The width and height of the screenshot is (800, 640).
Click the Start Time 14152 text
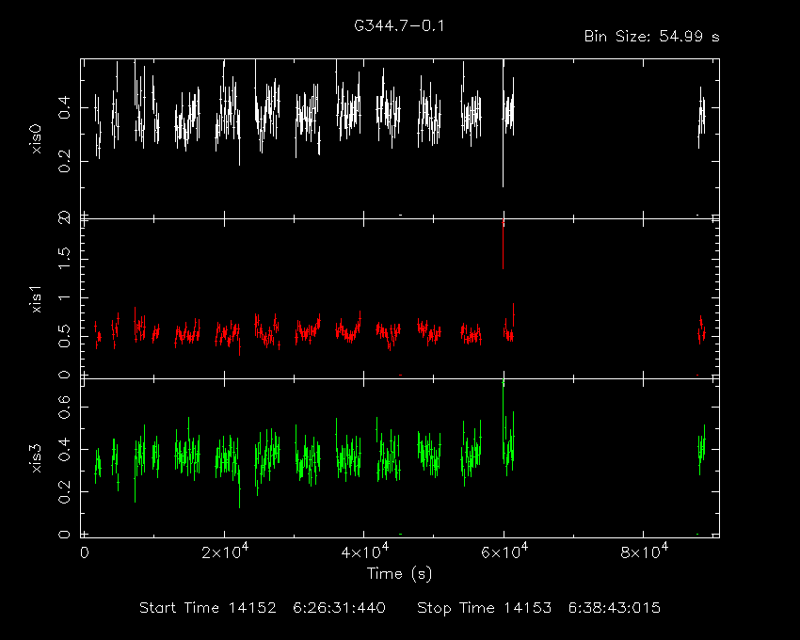point(208,608)
